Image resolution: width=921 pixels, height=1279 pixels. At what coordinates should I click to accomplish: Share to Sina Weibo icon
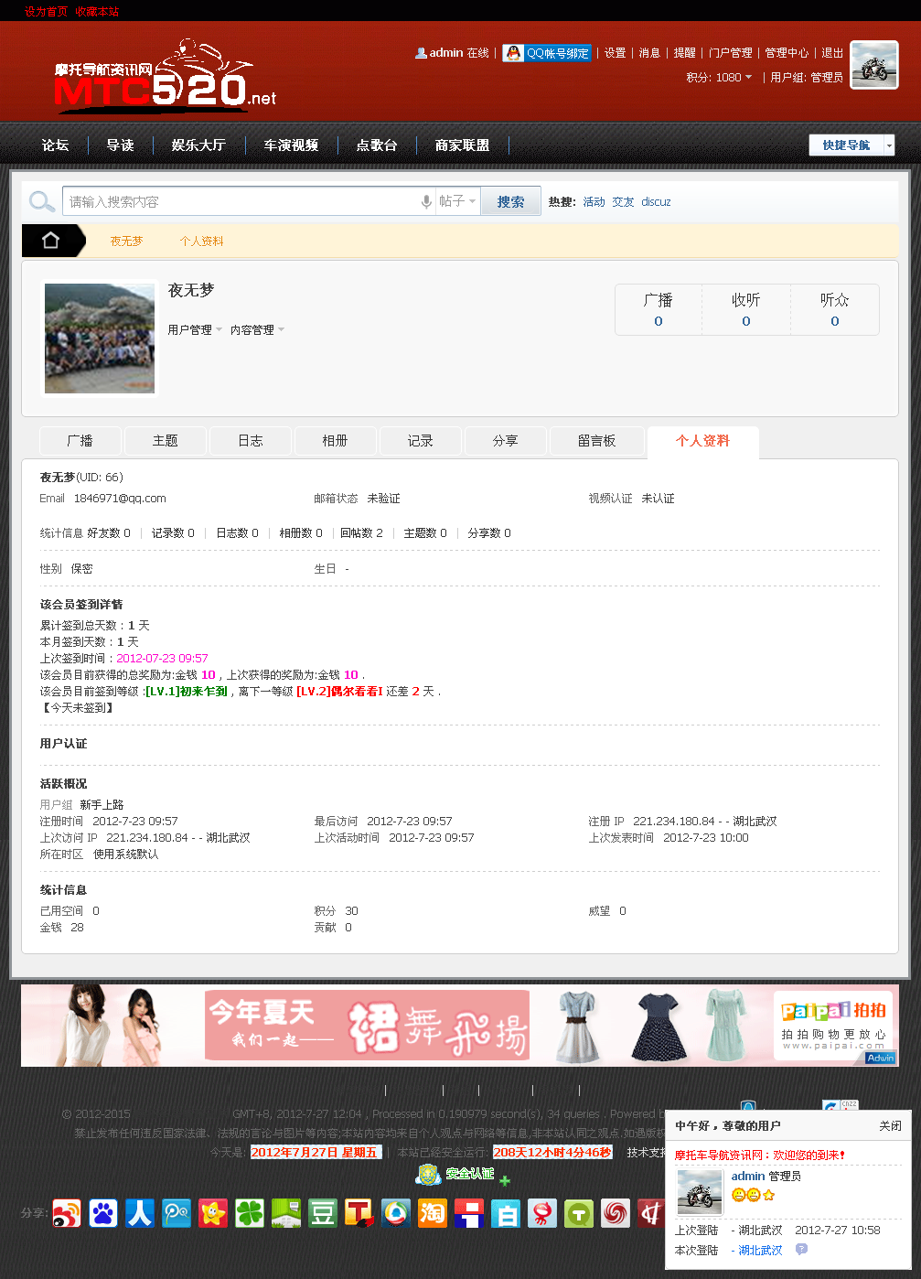pyautogui.click(x=67, y=1213)
